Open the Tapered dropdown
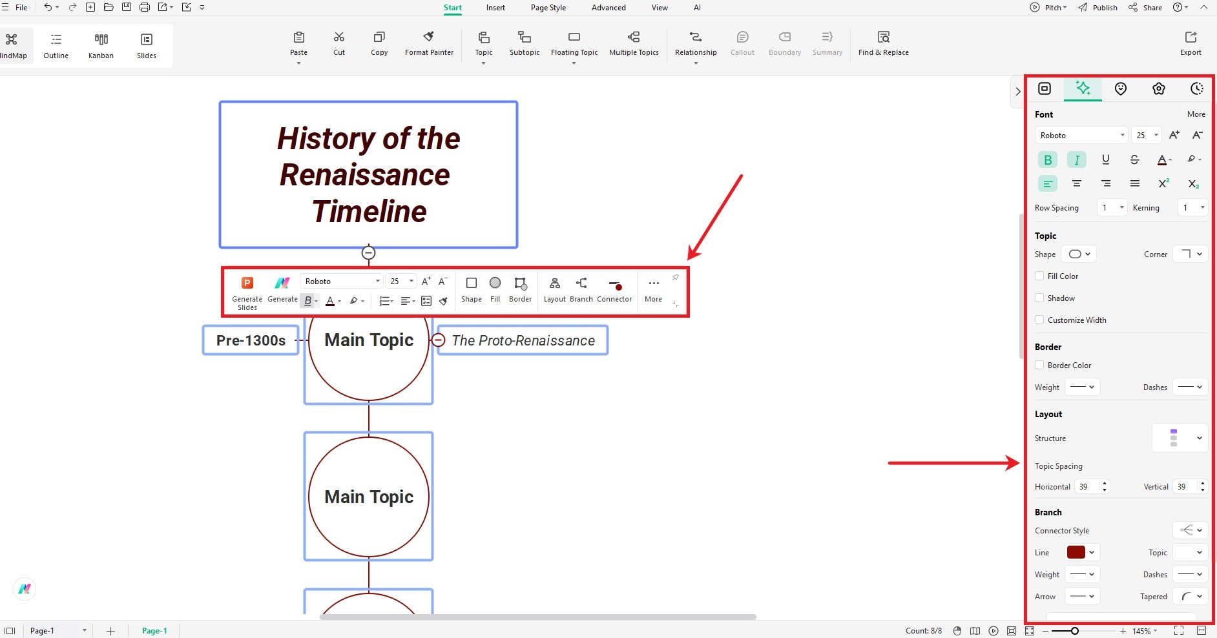1217x638 pixels. pyautogui.click(x=1191, y=596)
